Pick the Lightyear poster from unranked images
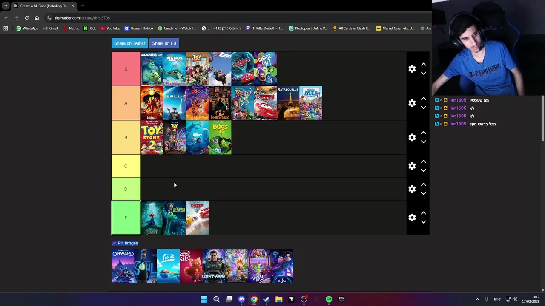This screenshot has width=545, height=306. [214, 266]
